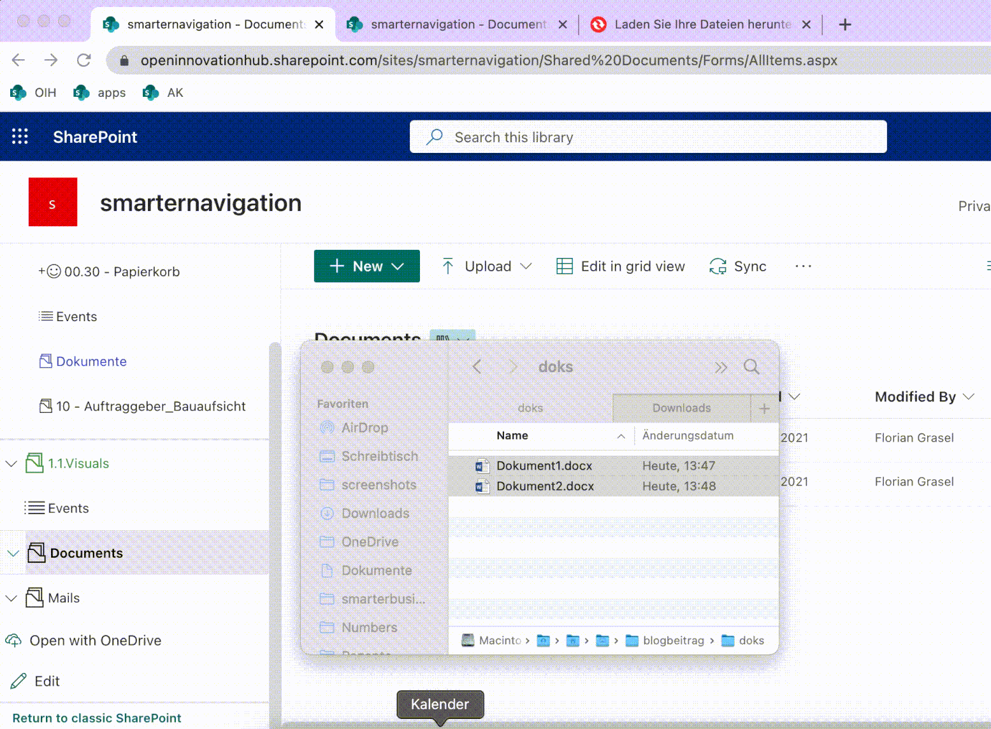Click the Edit in grid view icon

563,266
